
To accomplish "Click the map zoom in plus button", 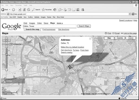I will (x=7, y=46).
